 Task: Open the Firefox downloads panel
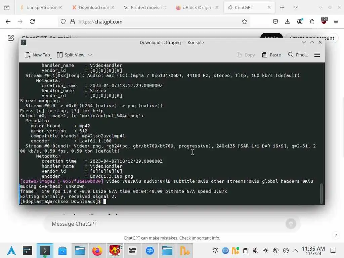pyautogui.click(x=288, y=21)
